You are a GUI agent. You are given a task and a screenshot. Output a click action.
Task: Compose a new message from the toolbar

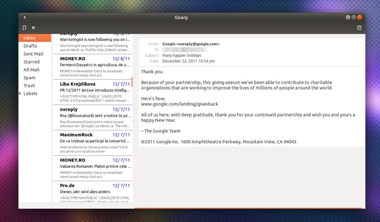[x=24, y=27]
